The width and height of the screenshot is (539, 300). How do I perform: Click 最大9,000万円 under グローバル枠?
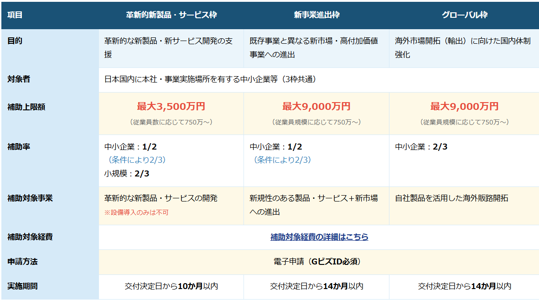point(464,106)
